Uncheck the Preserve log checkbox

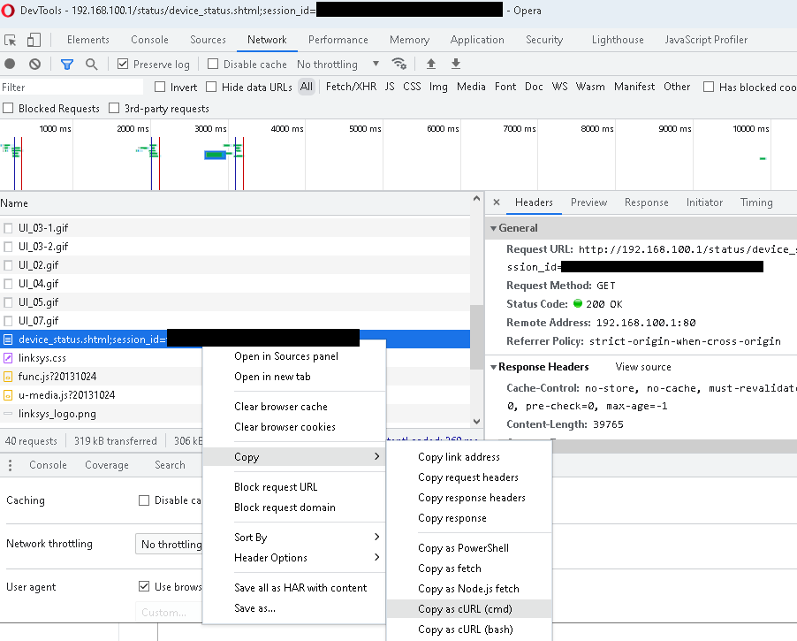[124, 65]
